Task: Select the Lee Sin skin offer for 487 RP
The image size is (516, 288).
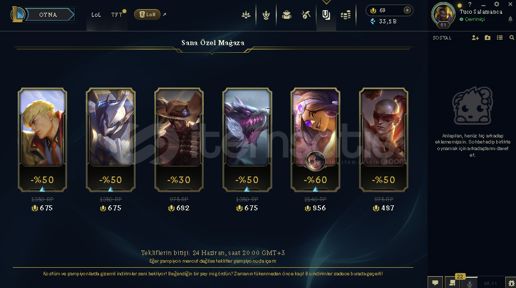Action: coord(383,140)
